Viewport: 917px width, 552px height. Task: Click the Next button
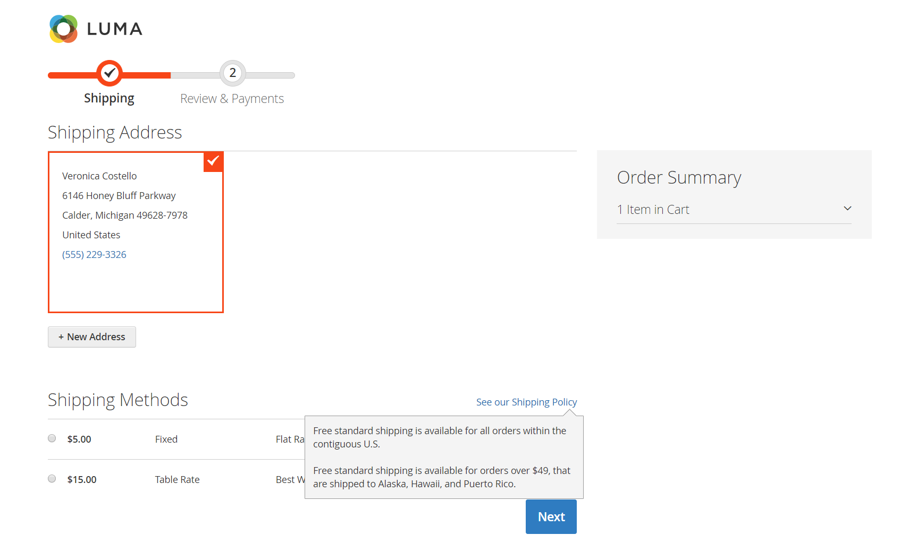pyautogui.click(x=551, y=517)
